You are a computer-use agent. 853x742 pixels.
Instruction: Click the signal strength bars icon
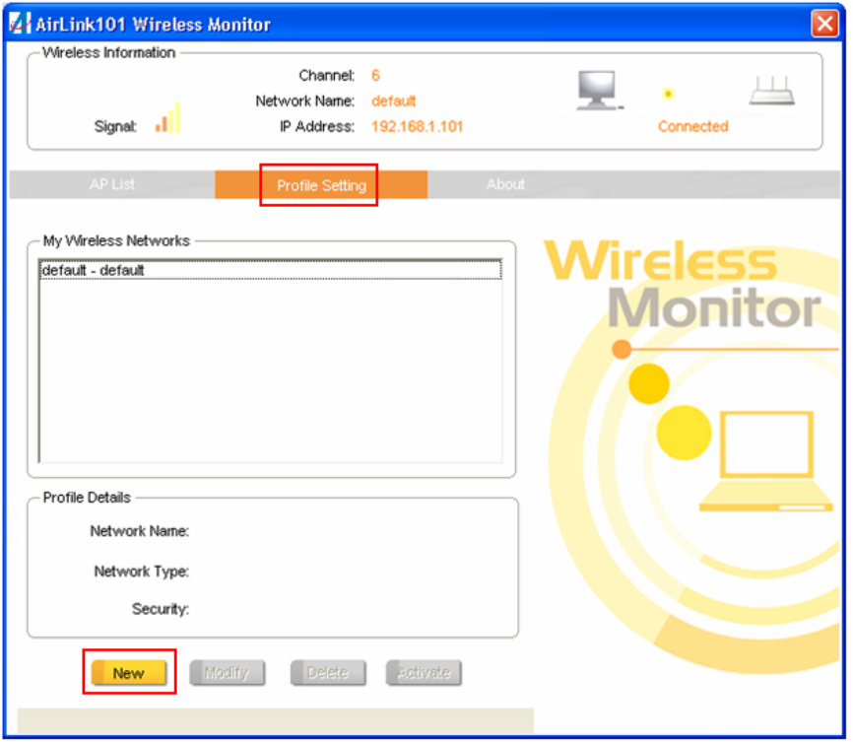click(x=167, y=117)
